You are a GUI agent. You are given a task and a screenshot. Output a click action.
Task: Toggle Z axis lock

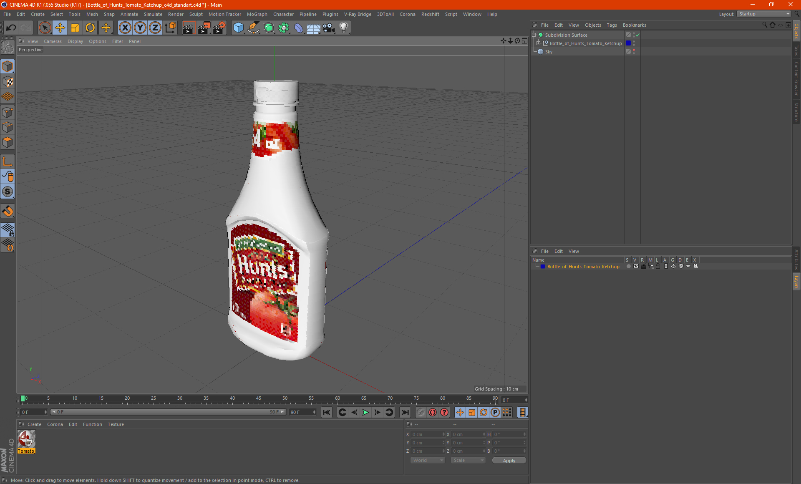click(x=155, y=28)
